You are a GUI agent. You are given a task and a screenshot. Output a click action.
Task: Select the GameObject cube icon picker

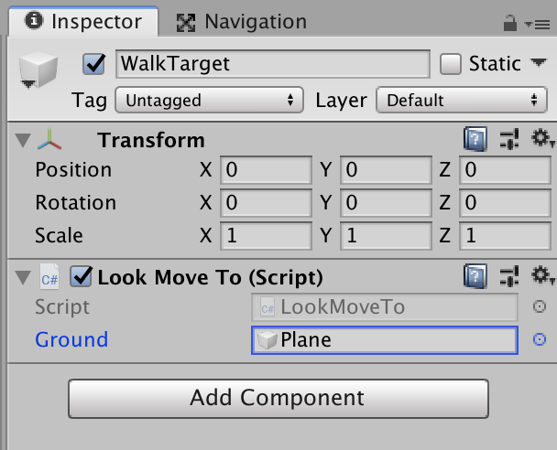tap(38, 70)
